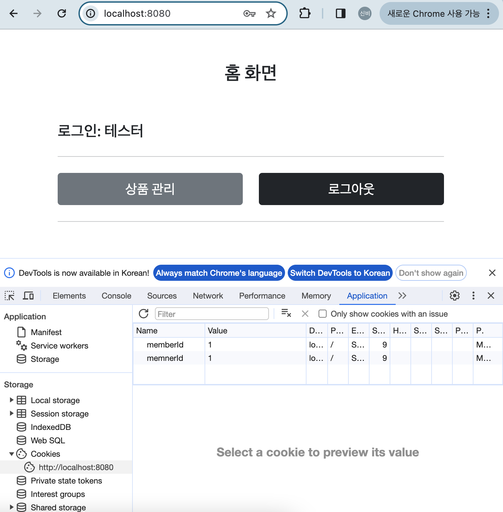
Task: Open Storage overview item
Action: coord(45,359)
